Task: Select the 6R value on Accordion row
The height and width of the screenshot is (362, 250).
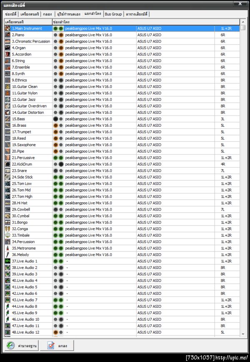Action: 223,54
